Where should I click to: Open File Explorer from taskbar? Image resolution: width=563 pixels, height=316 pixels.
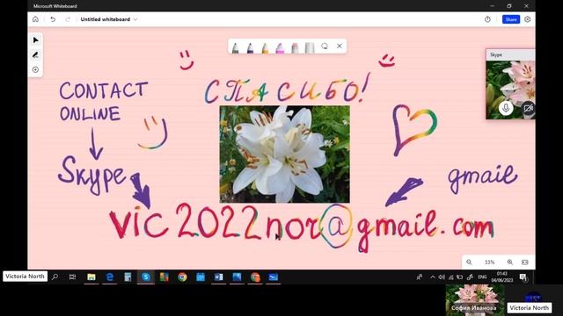pyautogui.click(x=91, y=277)
